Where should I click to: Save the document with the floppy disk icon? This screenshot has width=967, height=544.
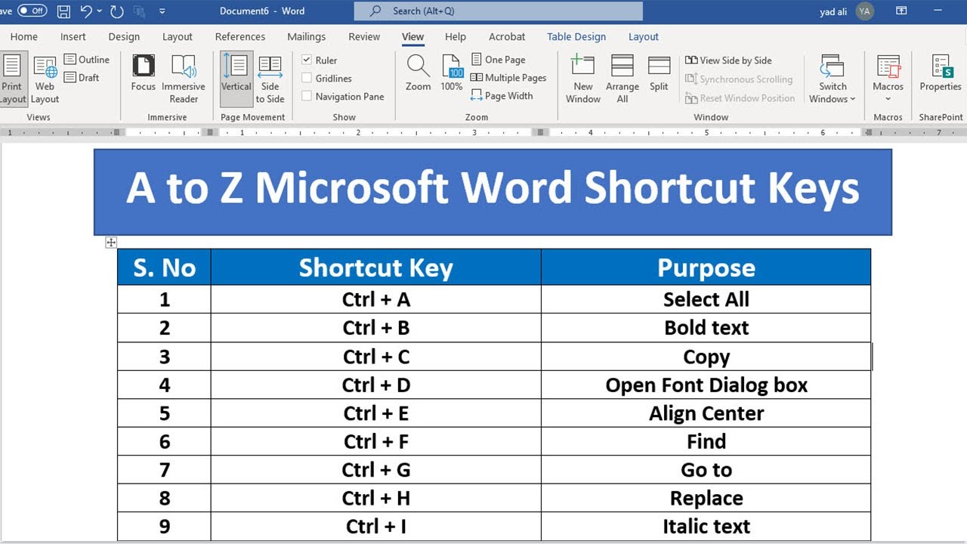click(x=63, y=11)
